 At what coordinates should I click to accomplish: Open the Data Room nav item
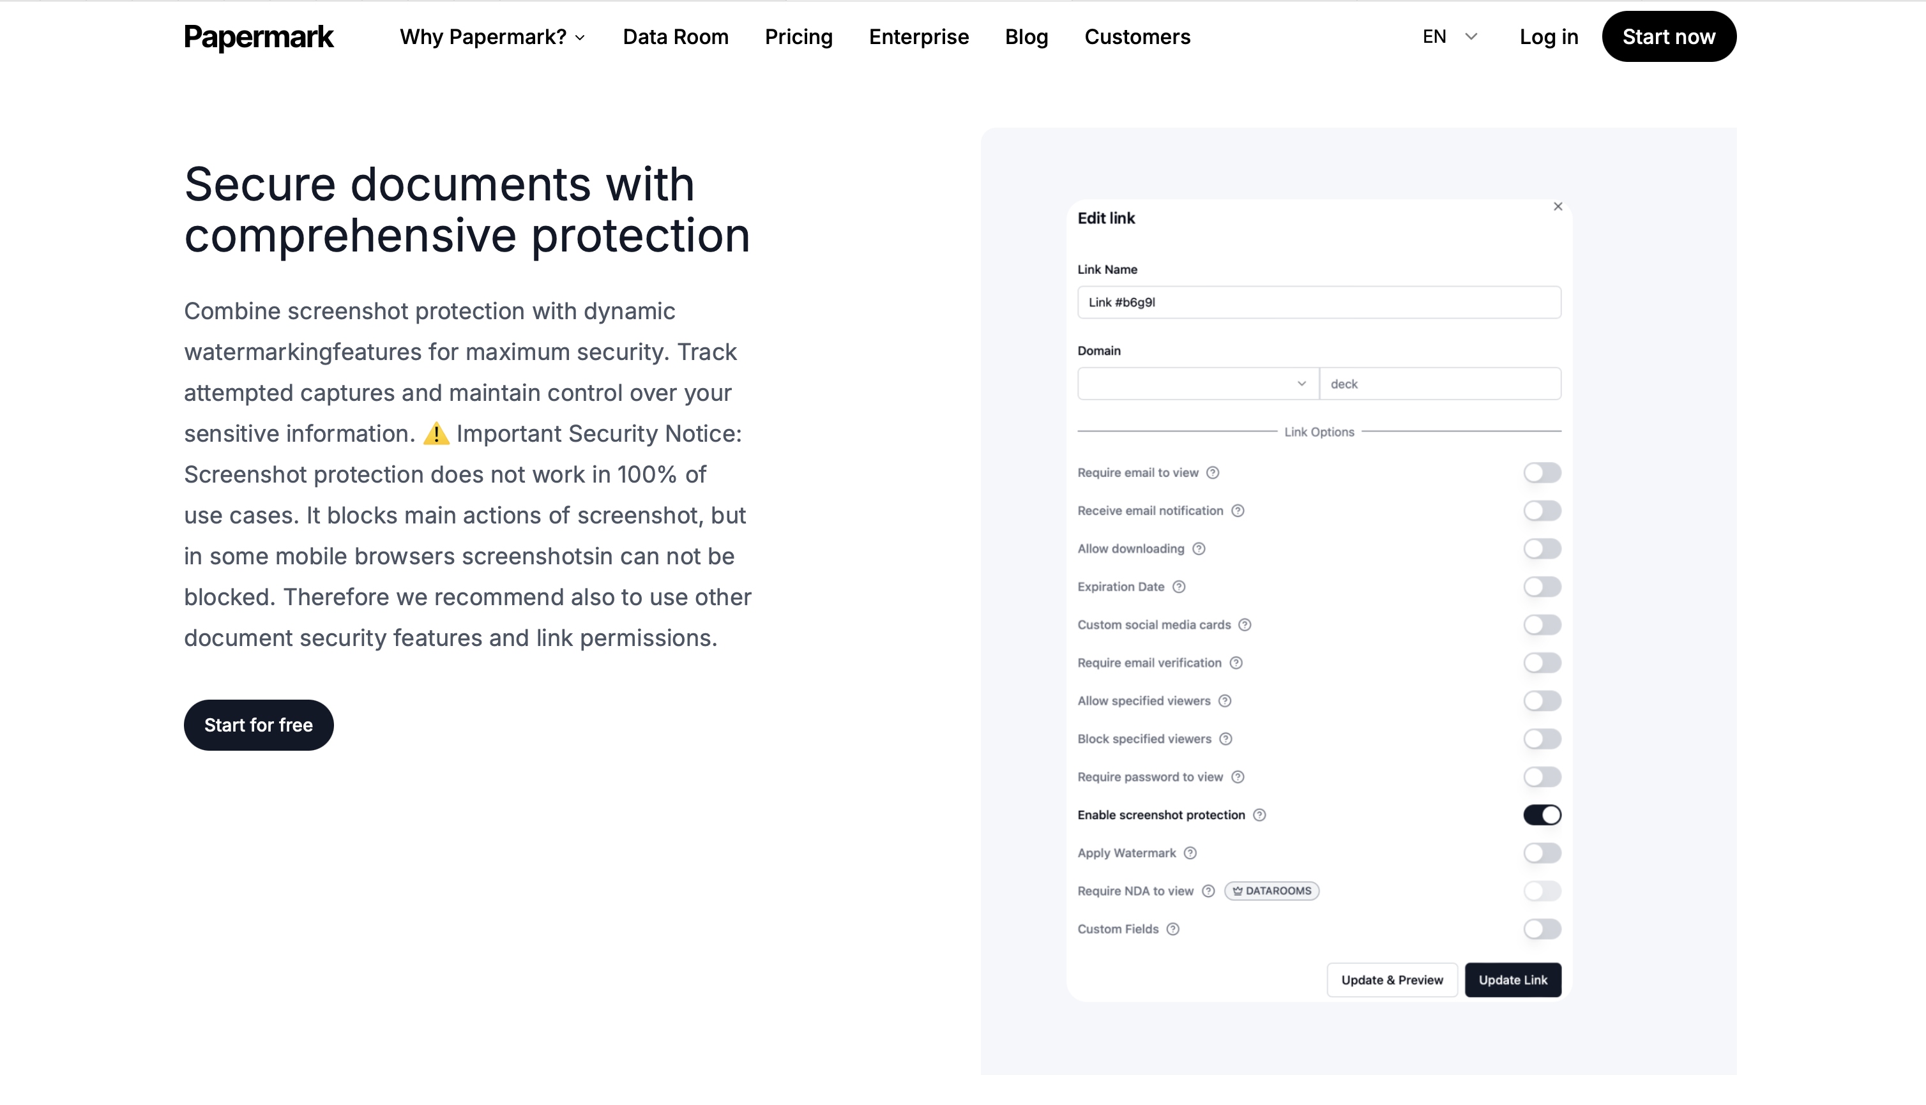coord(675,36)
